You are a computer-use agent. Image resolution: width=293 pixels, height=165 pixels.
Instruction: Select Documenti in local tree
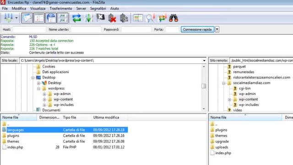pyautogui.click(x=51, y=110)
